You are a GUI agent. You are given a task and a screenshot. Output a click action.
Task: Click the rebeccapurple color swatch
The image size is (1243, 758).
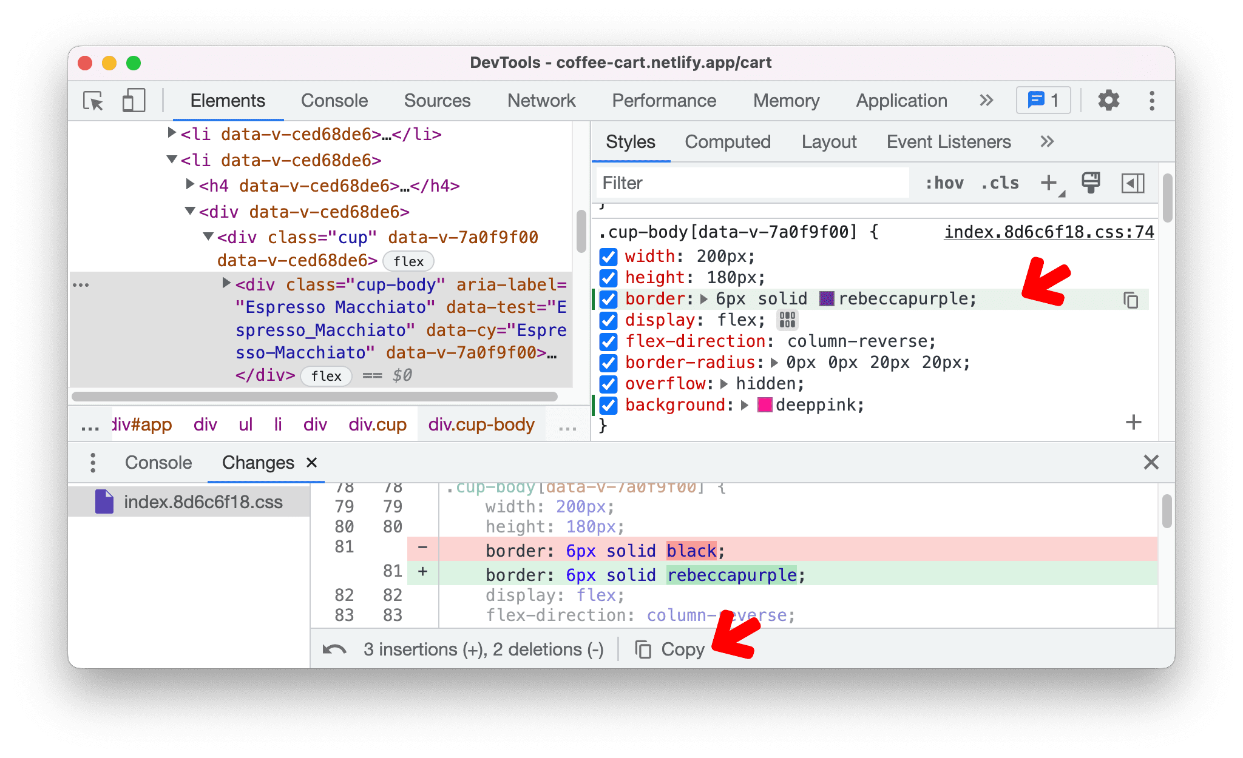824,298
